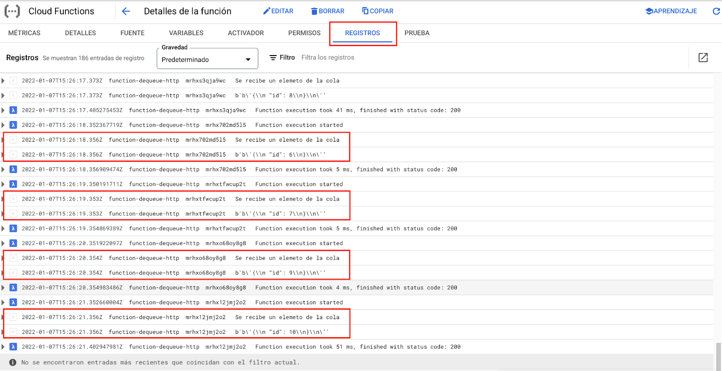Expand log row finished in 51 ms

(x=3, y=347)
